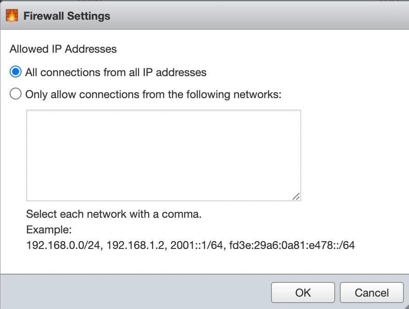Image resolution: width=409 pixels, height=309 pixels.
Task: Dismiss the dialog with Cancel
Action: 371,292
